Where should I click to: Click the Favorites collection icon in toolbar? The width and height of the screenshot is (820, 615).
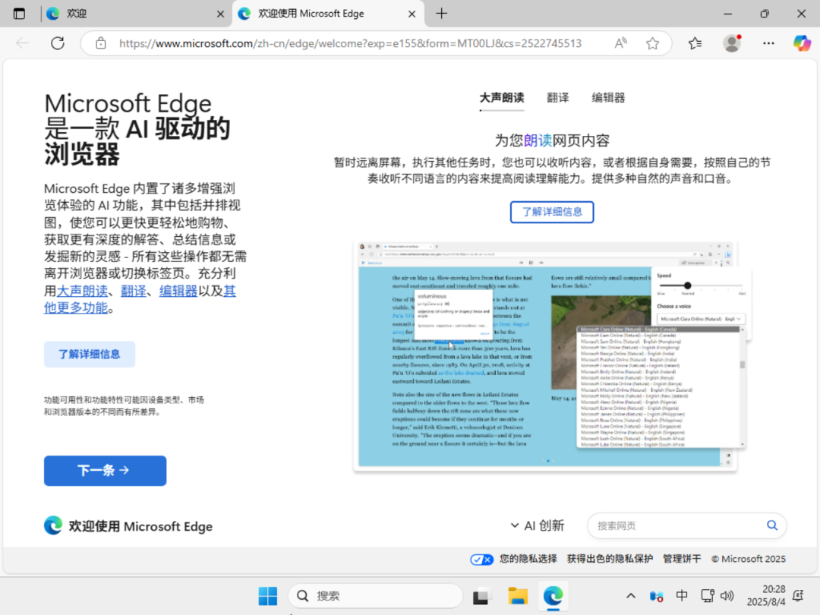point(695,43)
